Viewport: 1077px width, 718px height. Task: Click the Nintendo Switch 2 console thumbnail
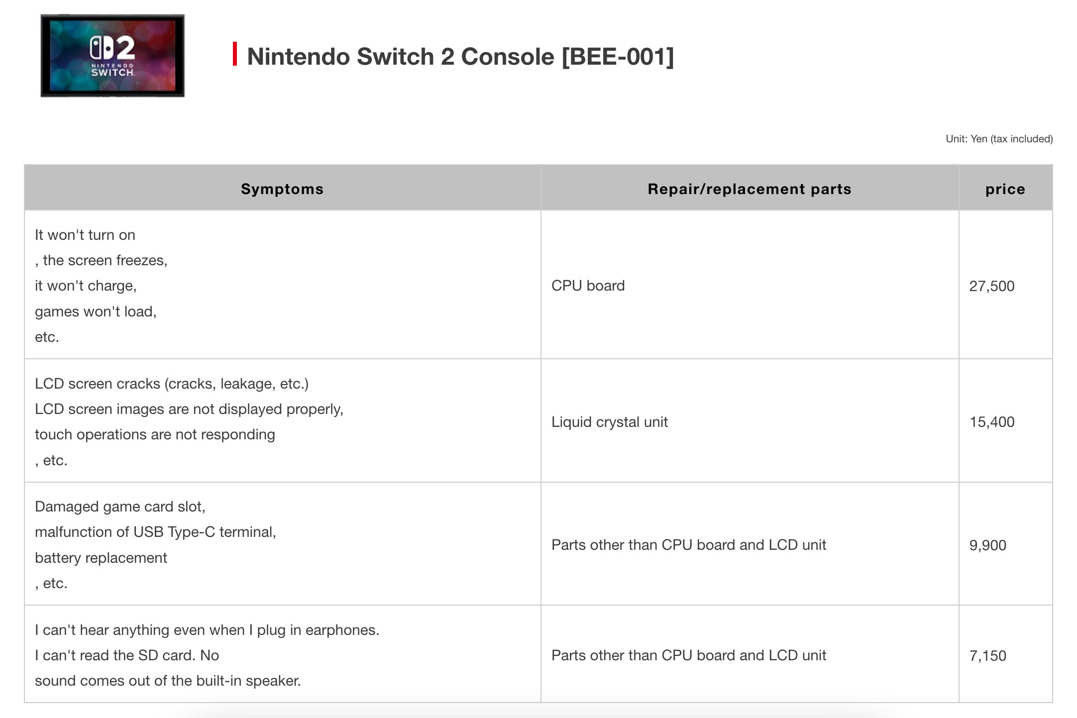click(x=112, y=56)
